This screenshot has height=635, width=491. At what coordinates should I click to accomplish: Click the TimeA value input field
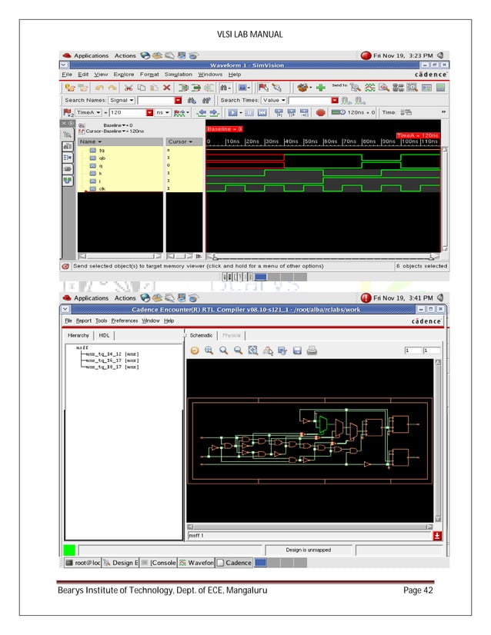tap(129, 112)
